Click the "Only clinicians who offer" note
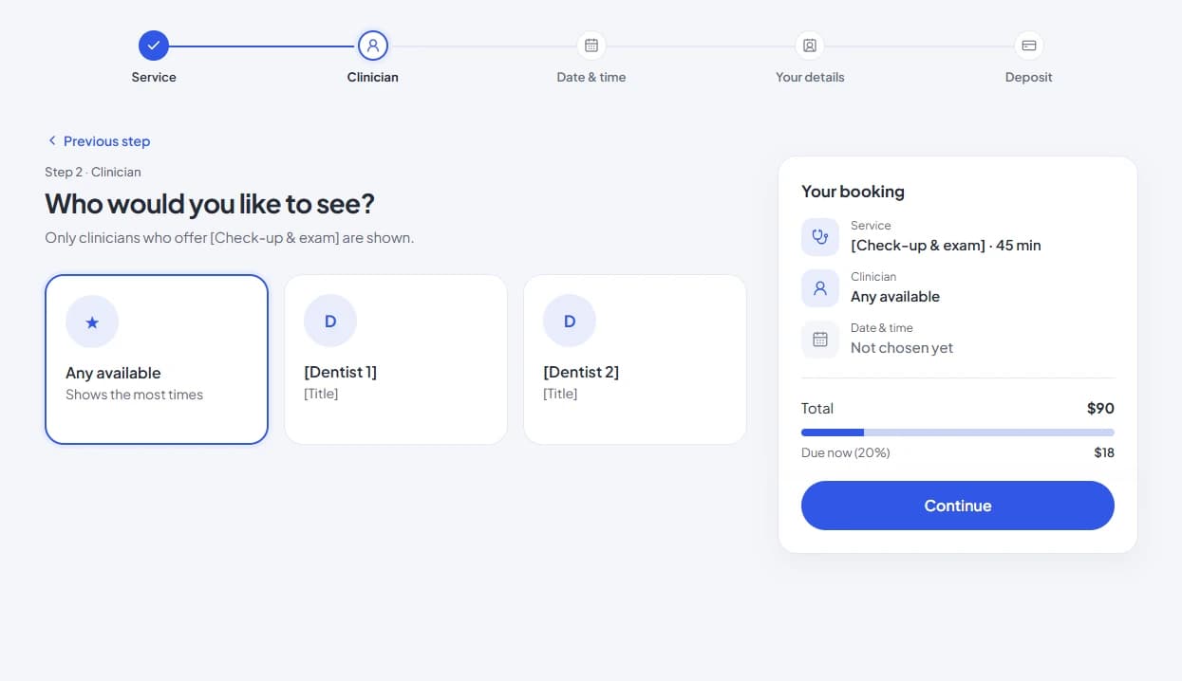The height and width of the screenshot is (681, 1182). [230, 238]
